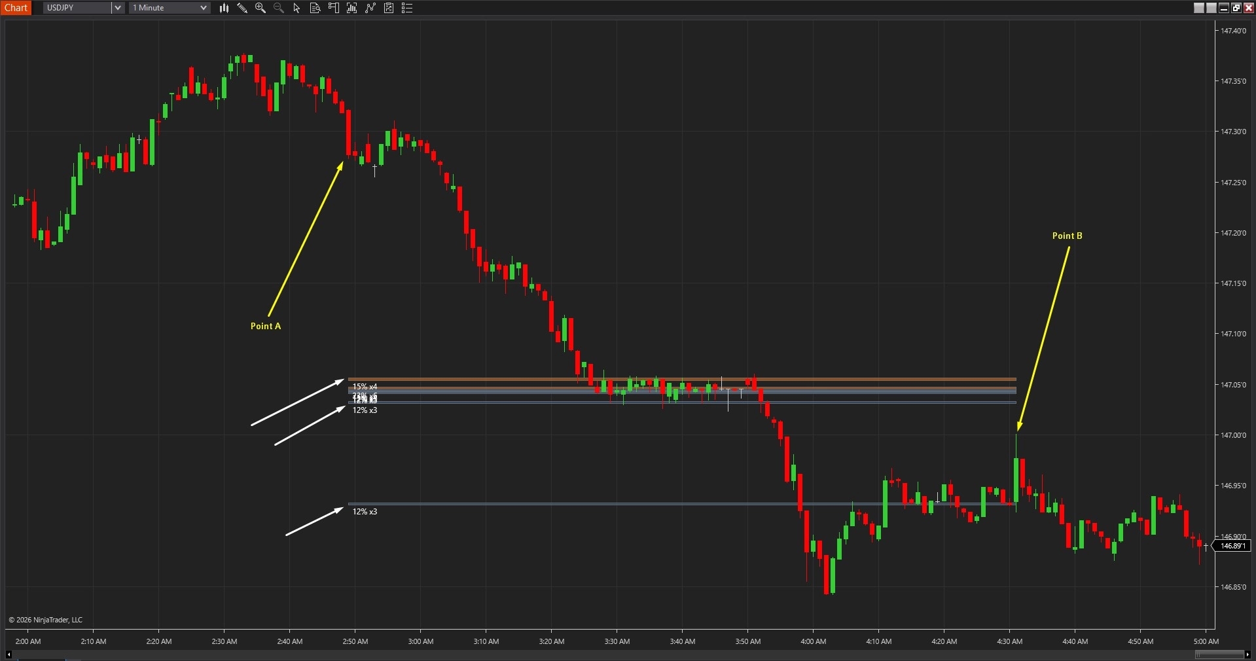The image size is (1256, 661).
Task: Click the horizontal scrollbar right arrow
Action: [x=1247, y=654]
